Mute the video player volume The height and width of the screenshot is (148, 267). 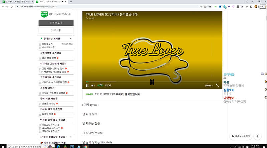93,85
